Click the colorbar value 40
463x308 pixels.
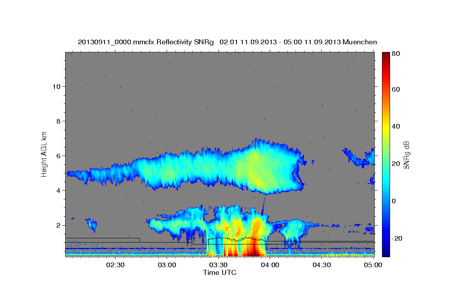click(x=396, y=126)
